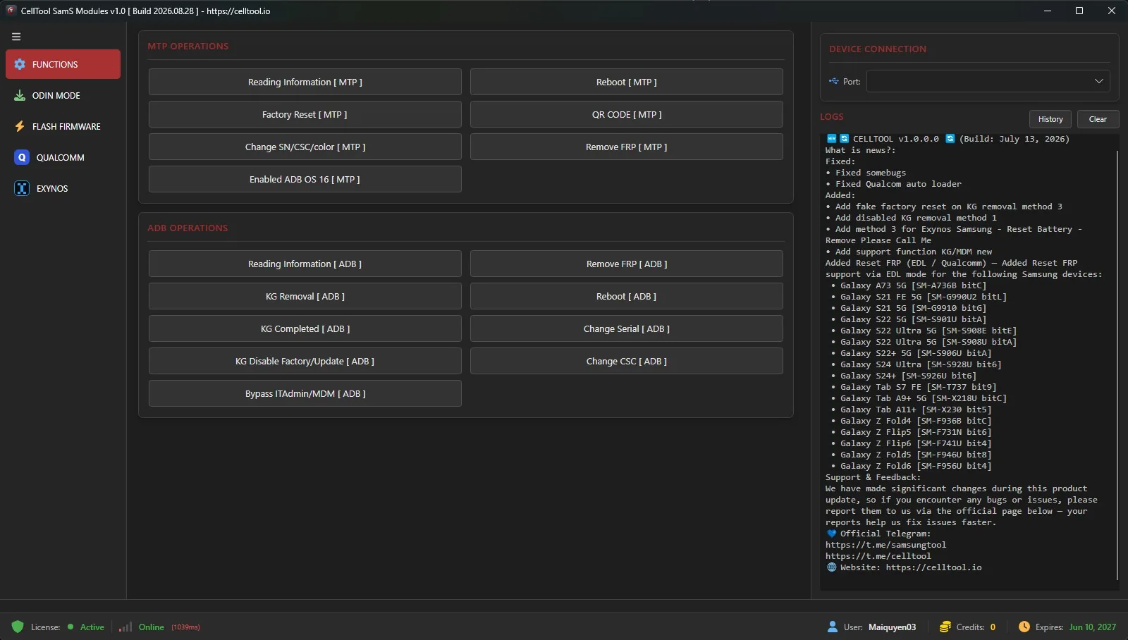Click the signal strength bars icon
Screen dimensions: 1128x640
pyautogui.click(x=125, y=627)
